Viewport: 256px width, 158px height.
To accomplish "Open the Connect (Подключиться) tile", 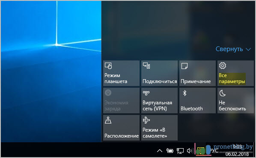I will click(x=159, y=73).
